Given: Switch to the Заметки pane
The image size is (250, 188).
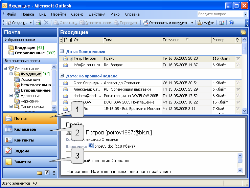Looking at the screenshot, I should [30, 162].
